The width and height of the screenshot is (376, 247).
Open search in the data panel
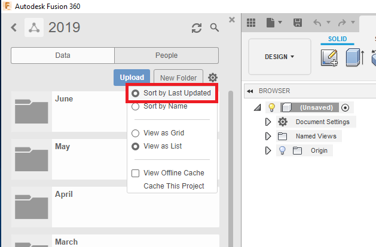(215, 28)
